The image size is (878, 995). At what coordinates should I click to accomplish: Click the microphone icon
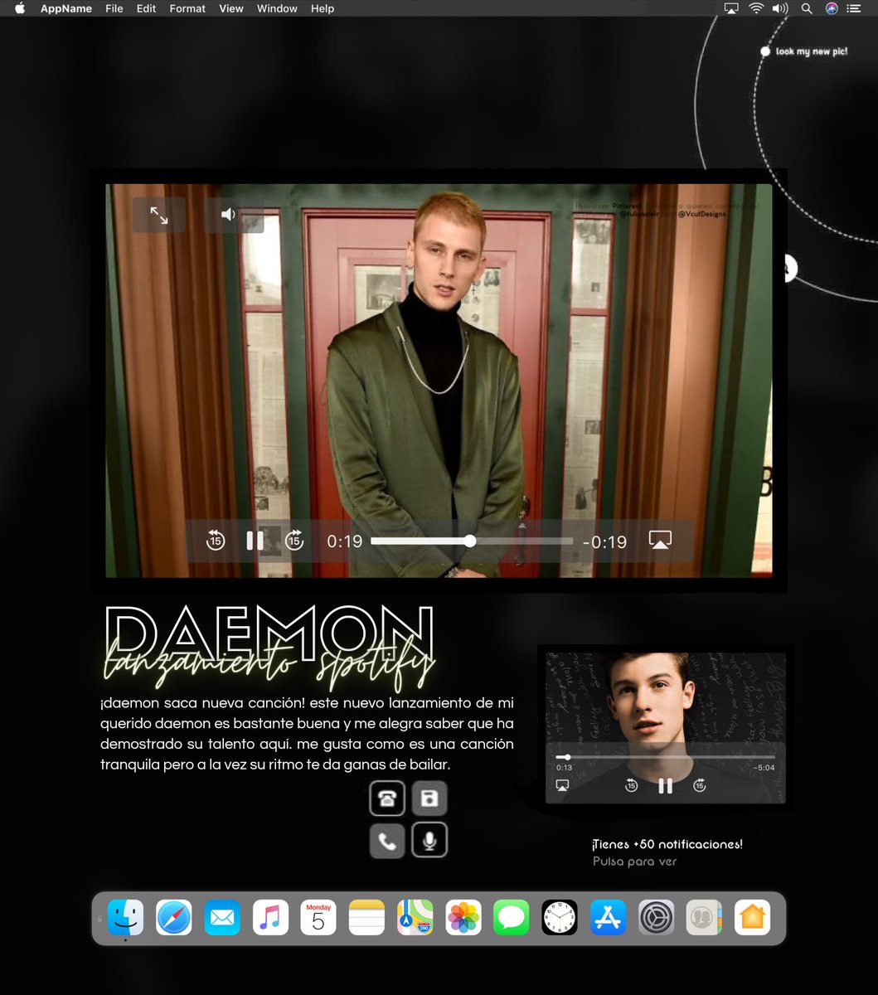pyautogui.click(x=429, y=841)
